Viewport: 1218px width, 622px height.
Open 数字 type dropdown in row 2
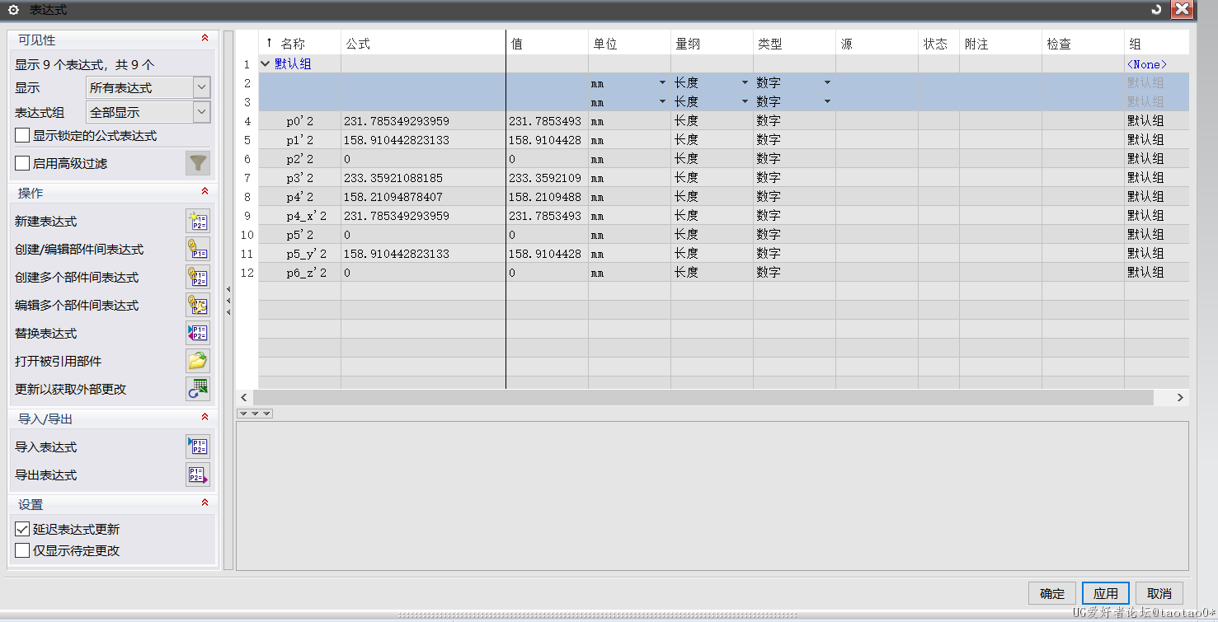[x=827, y=82]
